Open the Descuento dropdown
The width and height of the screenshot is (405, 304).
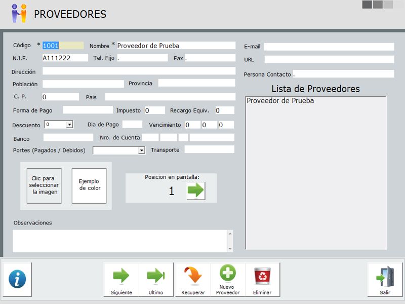coord(69,124)
